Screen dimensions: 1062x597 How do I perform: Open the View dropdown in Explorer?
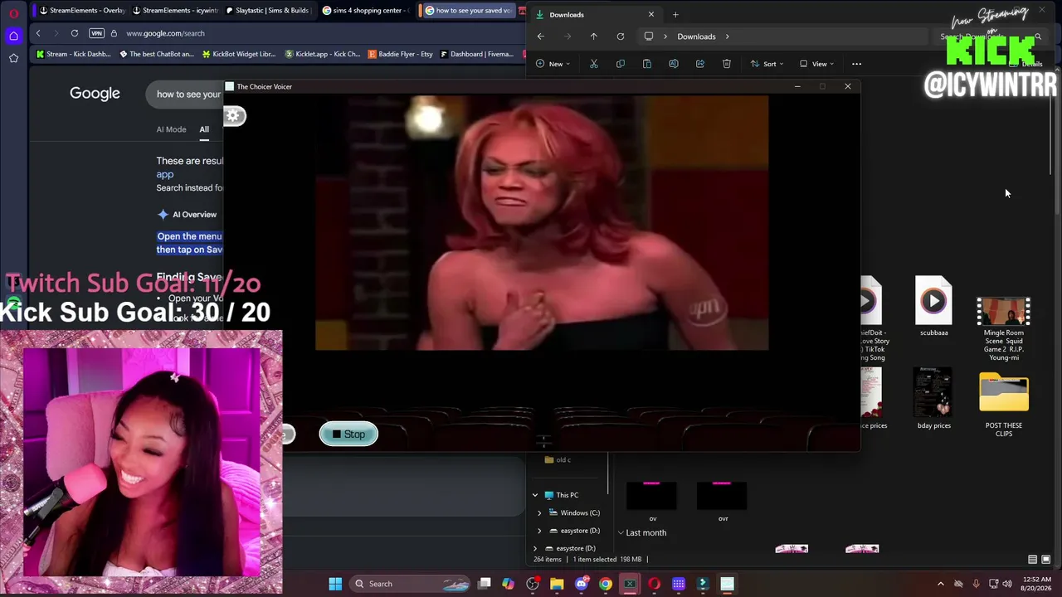816,64
